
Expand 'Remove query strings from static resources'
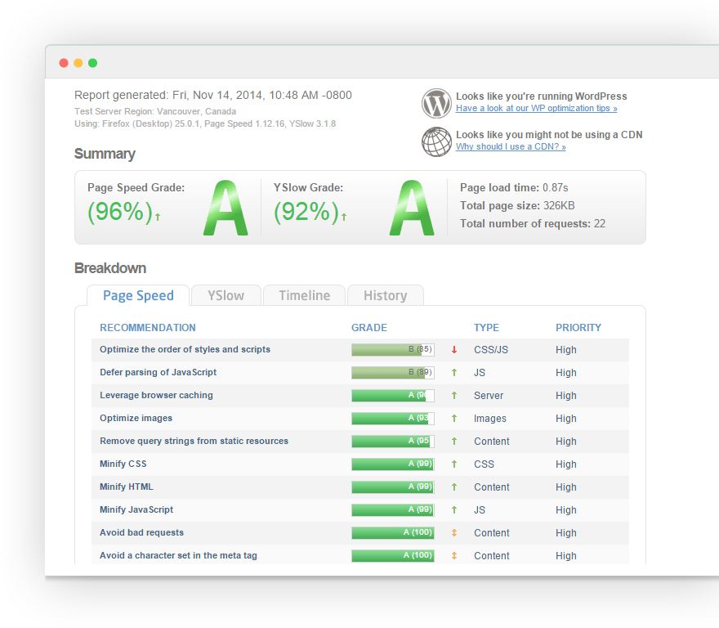tap(194, 442)
